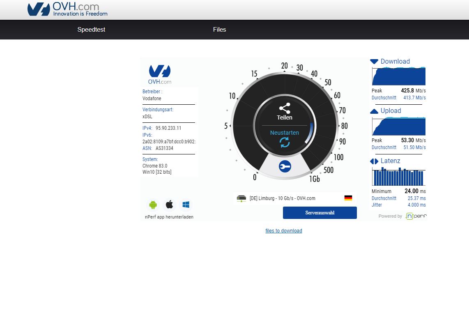Screen dimensions: 469x322
Task: Click the Teilen label
Action: click(285, 117)
